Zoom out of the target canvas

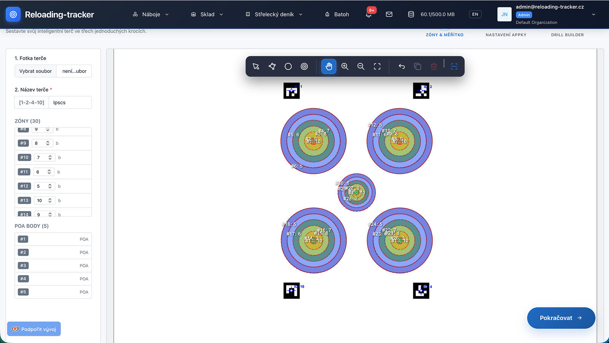tap(361, 66)
